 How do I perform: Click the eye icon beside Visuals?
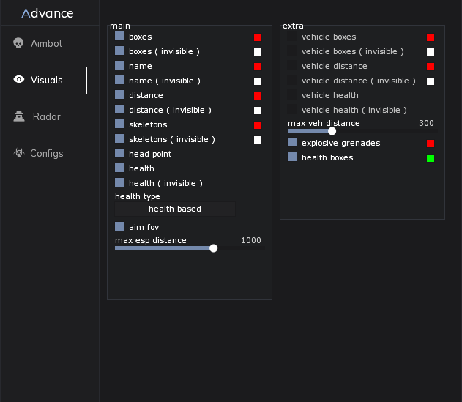(18, 80)
